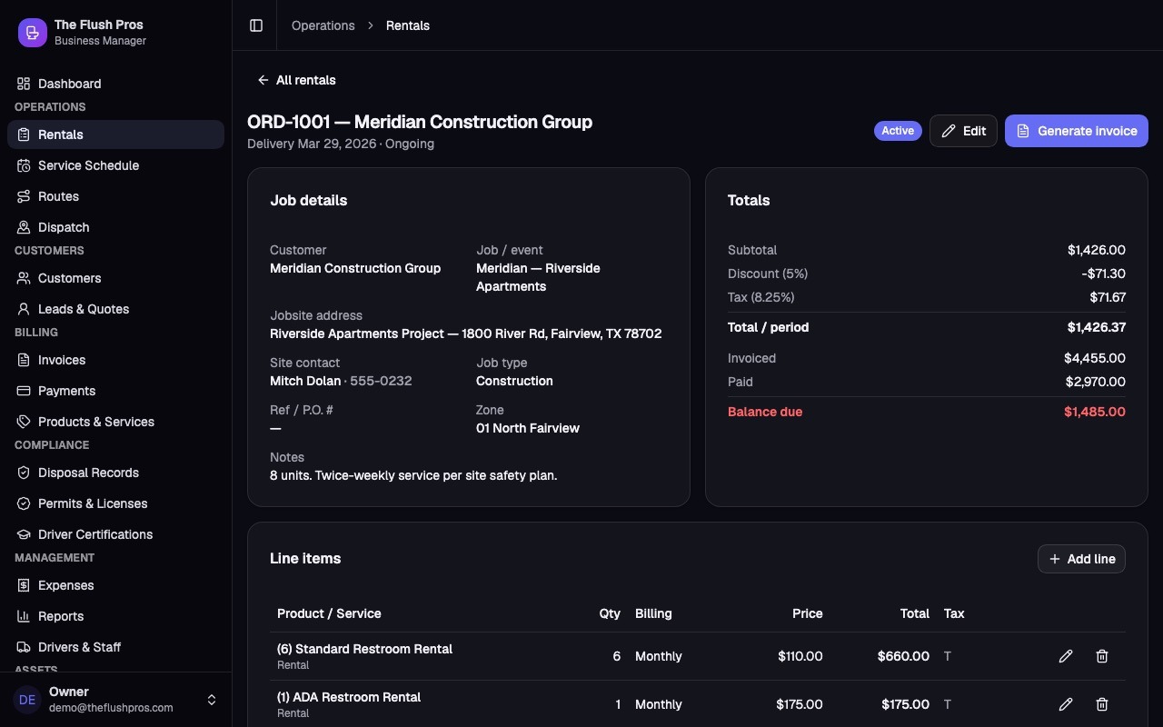Toggle the sidebar panel icon
This screenshot has height=727, width=1163.
click(256, 25)
